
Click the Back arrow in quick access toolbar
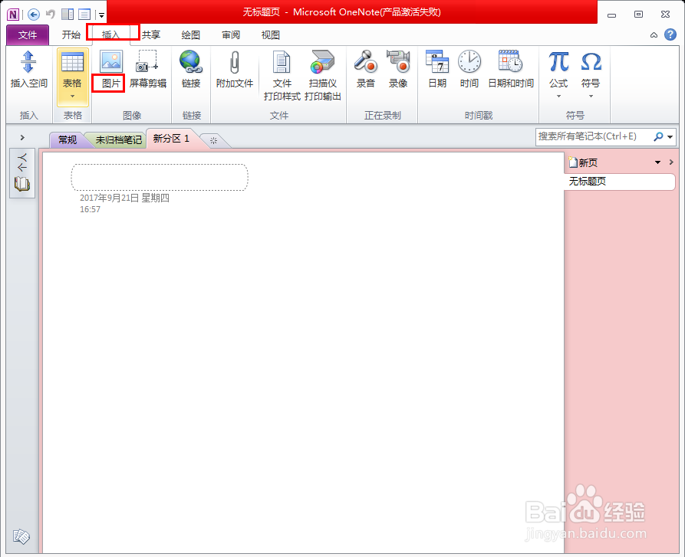pyautogui.click(x=34, y=15)
